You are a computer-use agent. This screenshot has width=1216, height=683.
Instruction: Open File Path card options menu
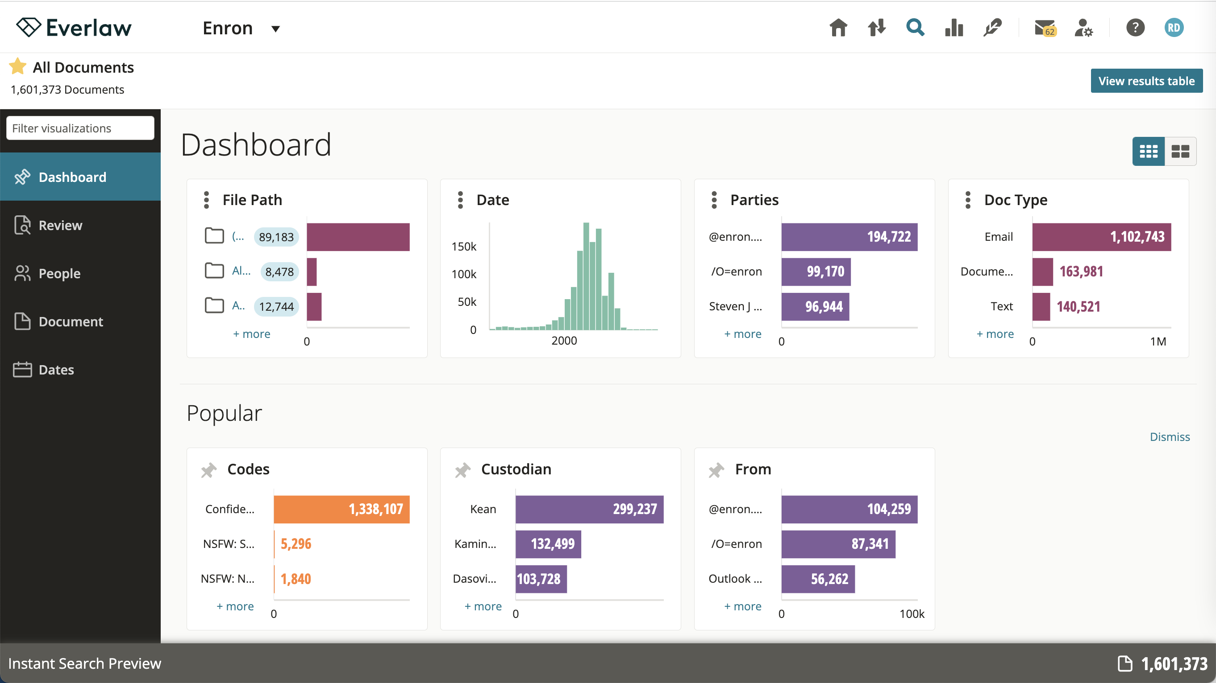coord(206,200)
